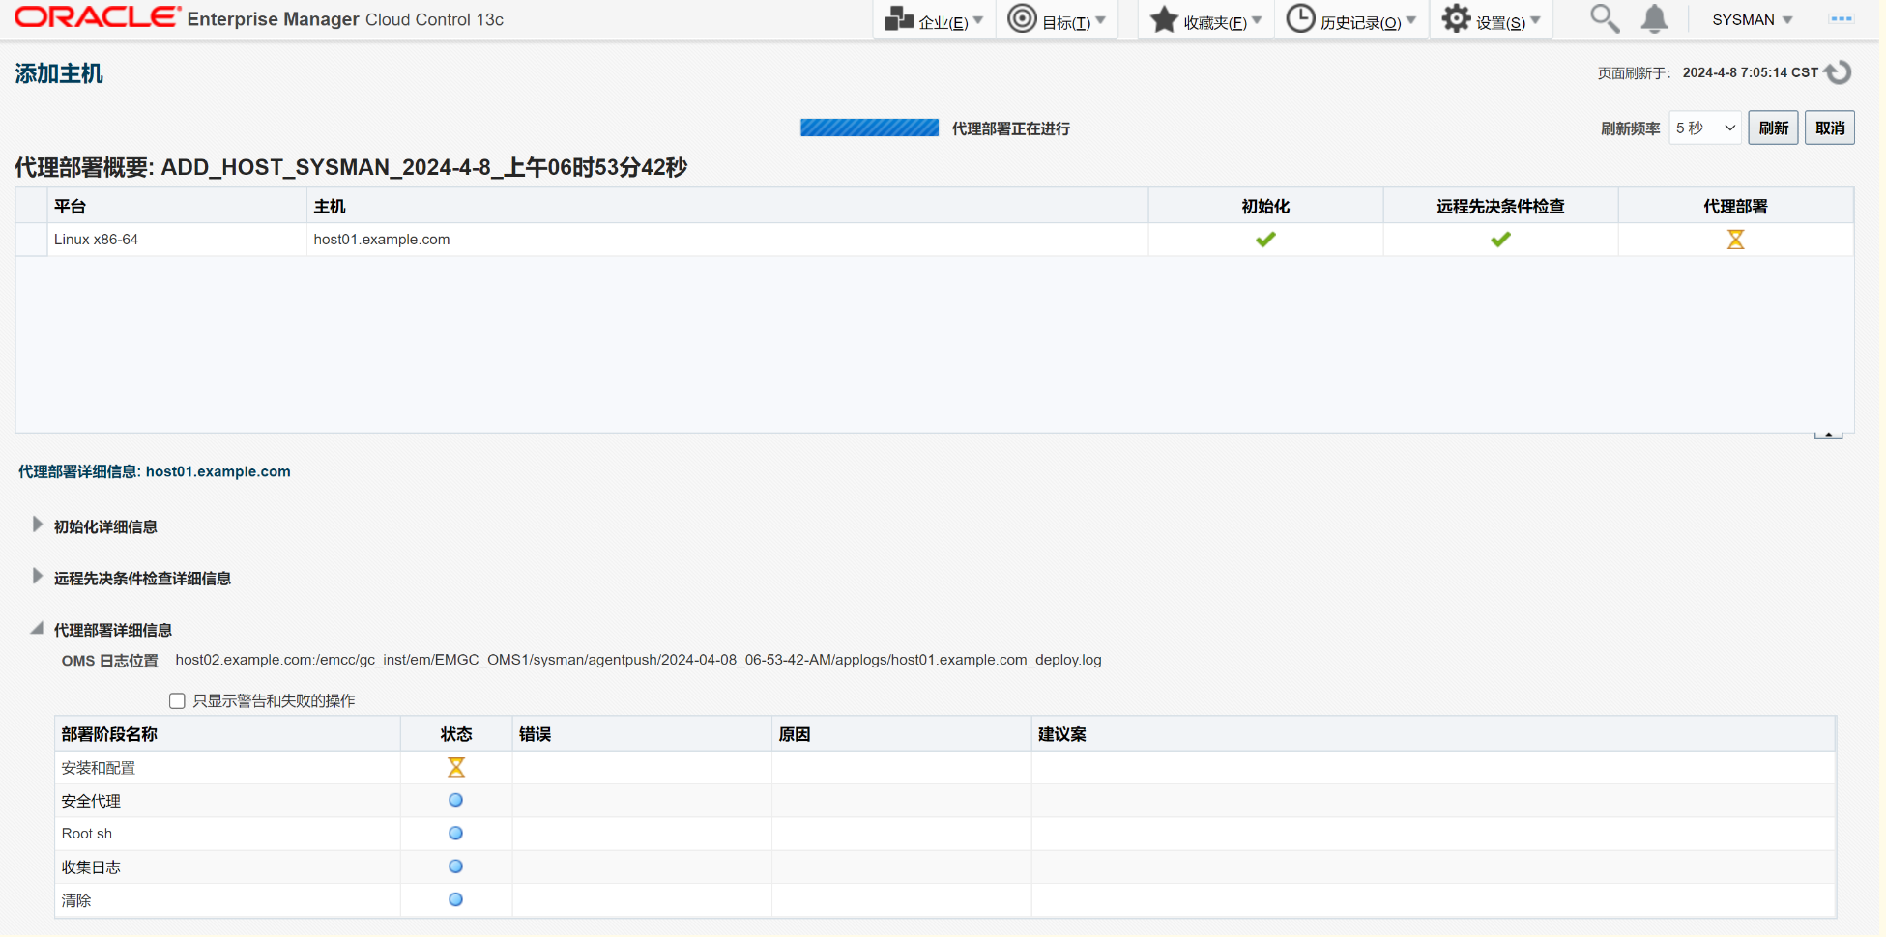This screenshot has height=937, width=1886.
Task: Open the 设置(S) menu
Action: (1491, 20)
